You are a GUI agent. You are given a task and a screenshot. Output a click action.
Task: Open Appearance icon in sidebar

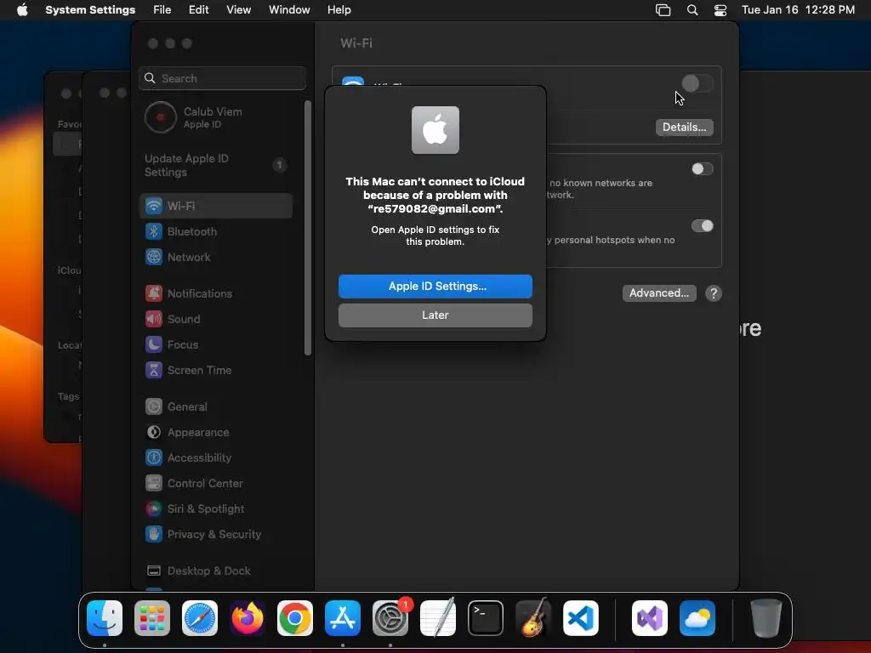(154, 432)
